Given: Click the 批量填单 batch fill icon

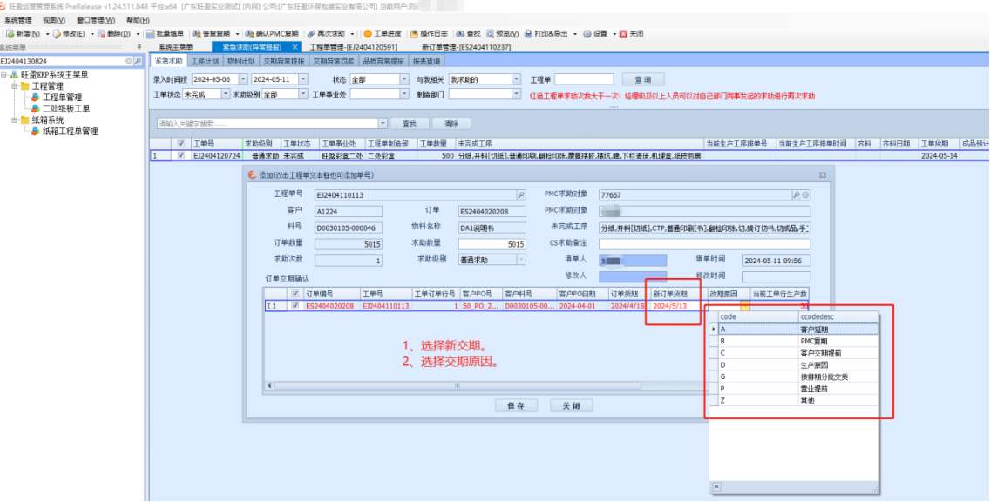Looking at the screenshot, I should point(150,33).
